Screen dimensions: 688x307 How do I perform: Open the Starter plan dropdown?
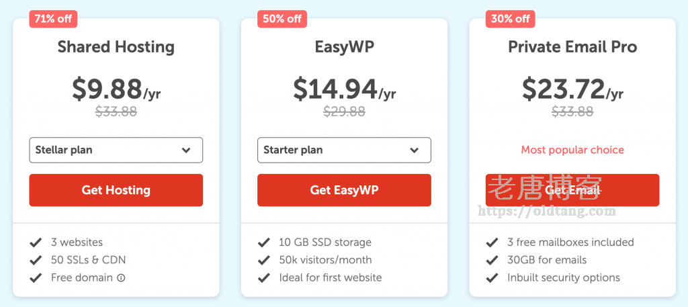pyautogui.click(x=344, y=150)
